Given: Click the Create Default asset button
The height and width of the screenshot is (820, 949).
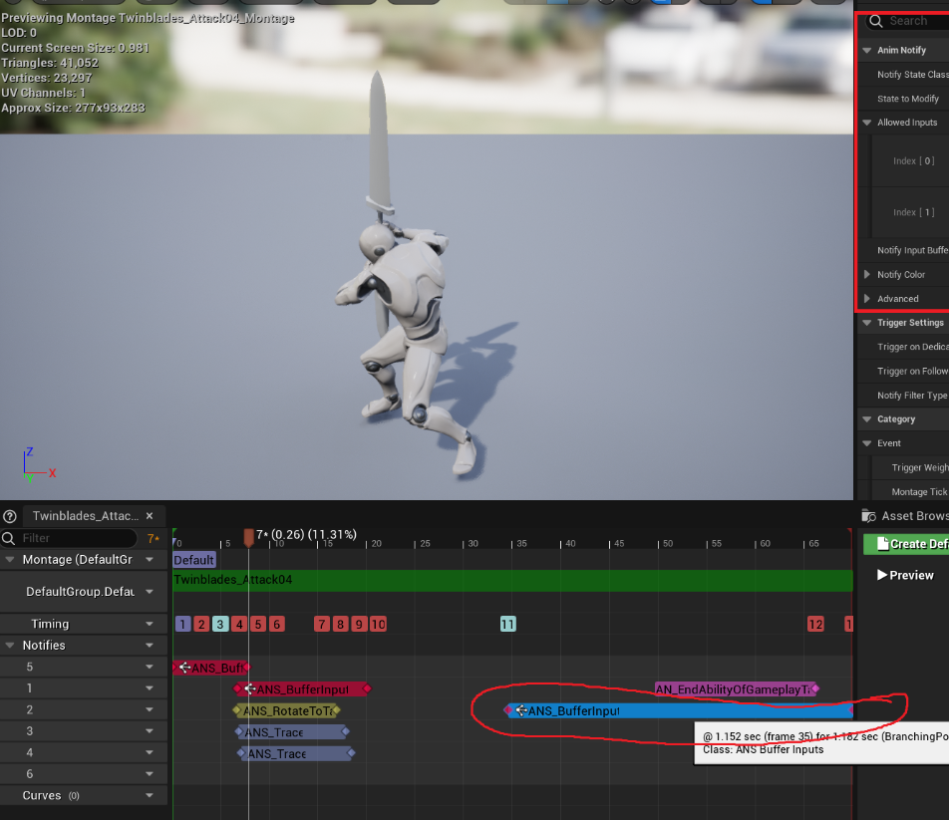Looking at the screenshot, I should click(x=905, y=544).
